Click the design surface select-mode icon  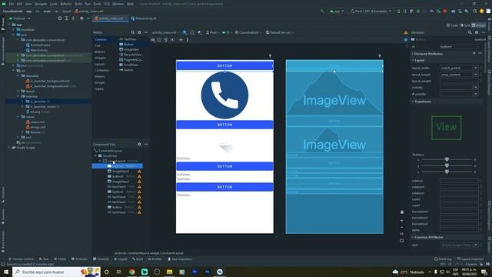[184, 32]
